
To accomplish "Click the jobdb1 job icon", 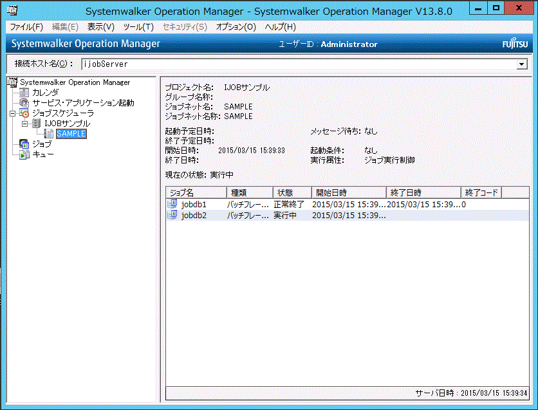I will point(172,204).
